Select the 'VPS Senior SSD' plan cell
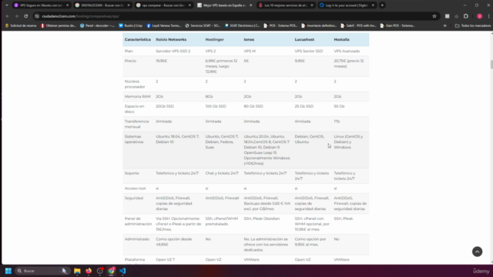Screen dimensions: 493x277 (309, 51)
